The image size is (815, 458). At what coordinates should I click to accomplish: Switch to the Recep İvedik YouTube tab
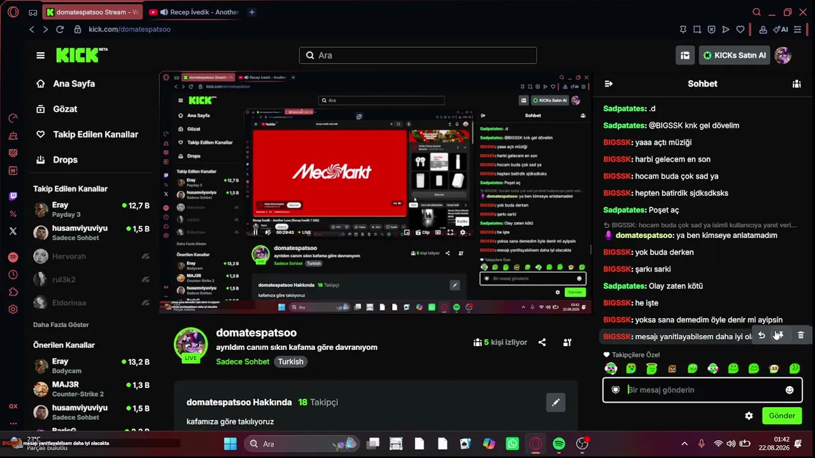[x=194, y=12]
